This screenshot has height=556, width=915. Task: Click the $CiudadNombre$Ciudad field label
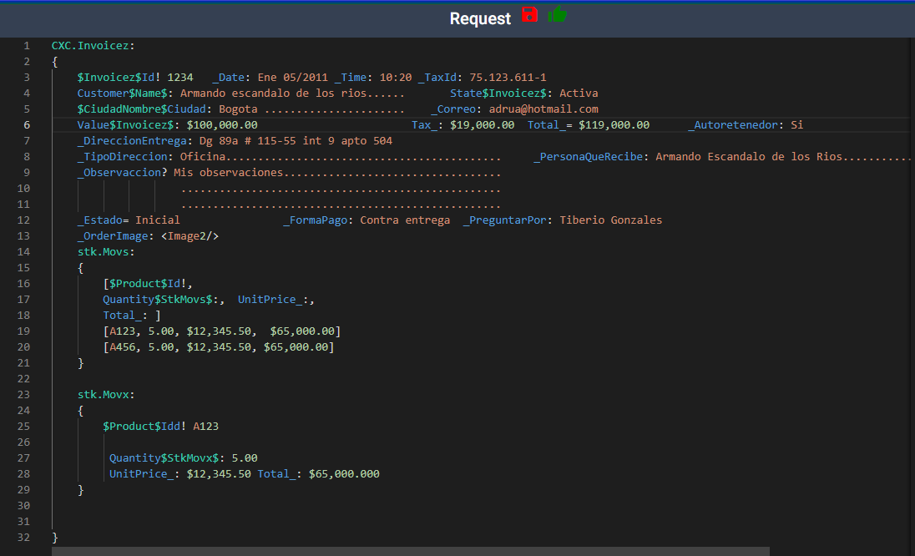(x=142, y=109)
